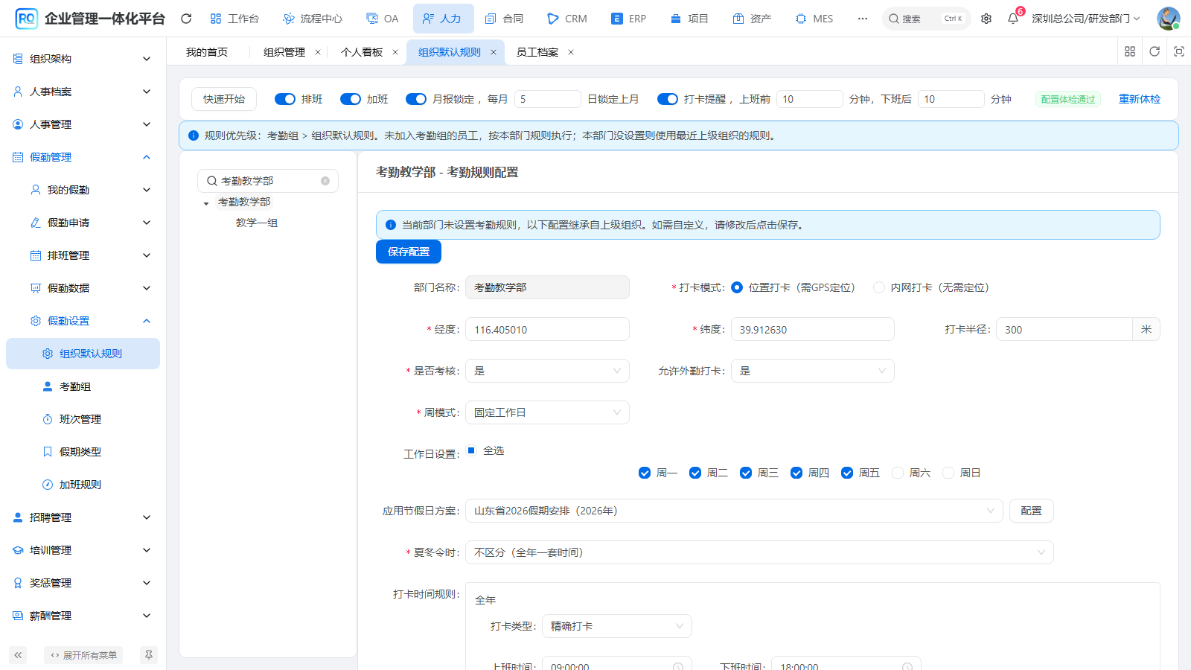Switch to 我的首页 tab
The height and width of the screenshot is (670, 1191).
207,52
